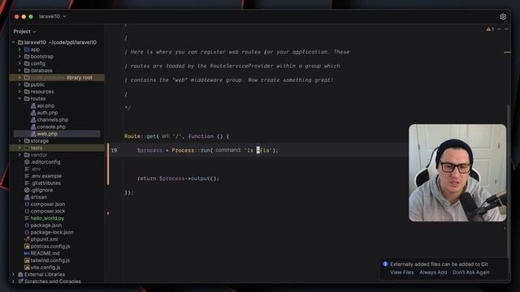Screen dimensions: 520x292
Task: Expand the vendor folder chevron
Action: (19, 155)
